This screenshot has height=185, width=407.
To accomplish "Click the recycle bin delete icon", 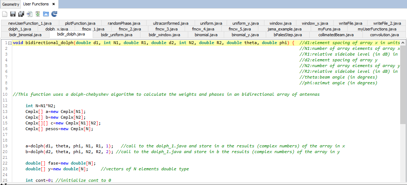I will click(38, 14).
